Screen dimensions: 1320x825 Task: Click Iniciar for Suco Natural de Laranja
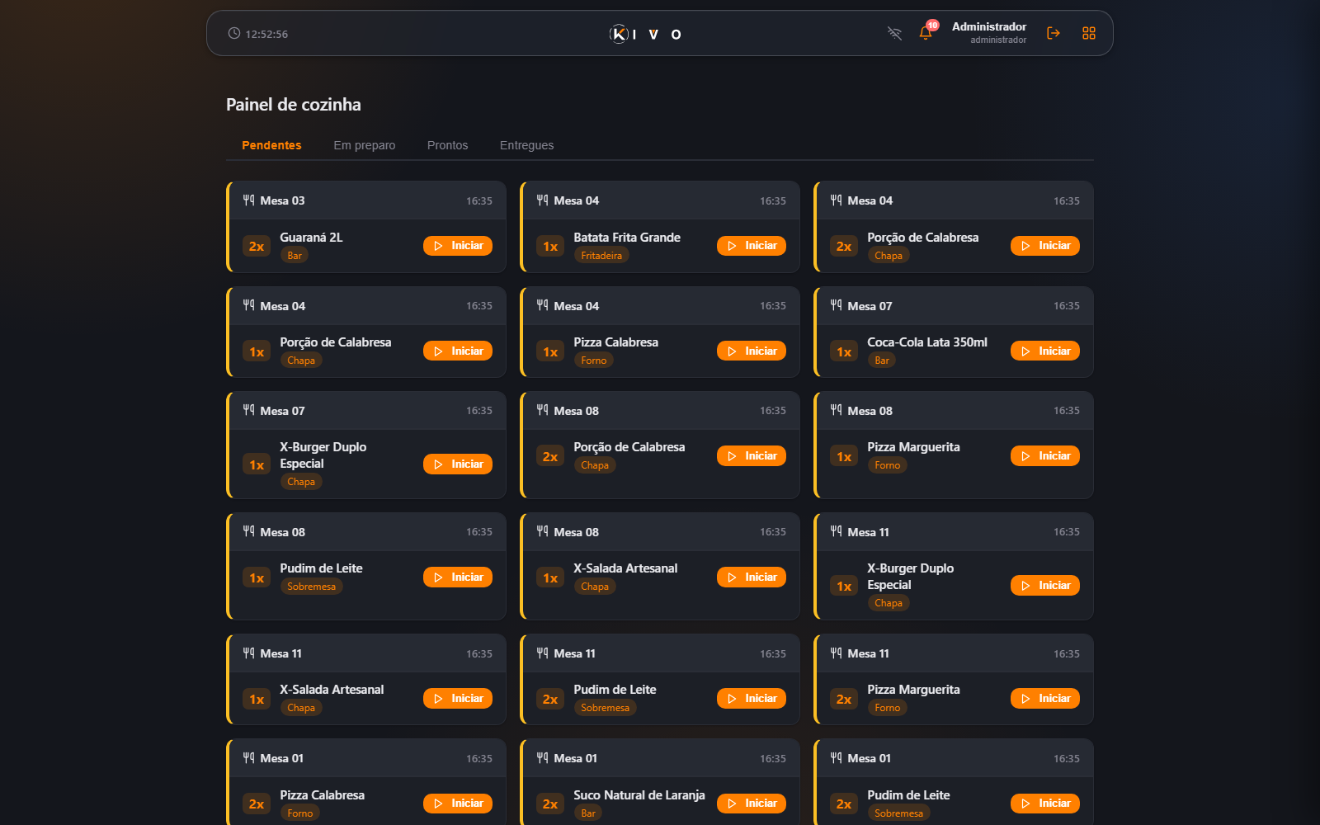(x=752, y=803)
